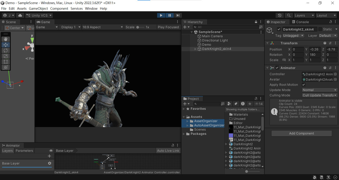Select the Transform tool in Scene toolbar
The image size is (339, 180).
pos(6,67)
